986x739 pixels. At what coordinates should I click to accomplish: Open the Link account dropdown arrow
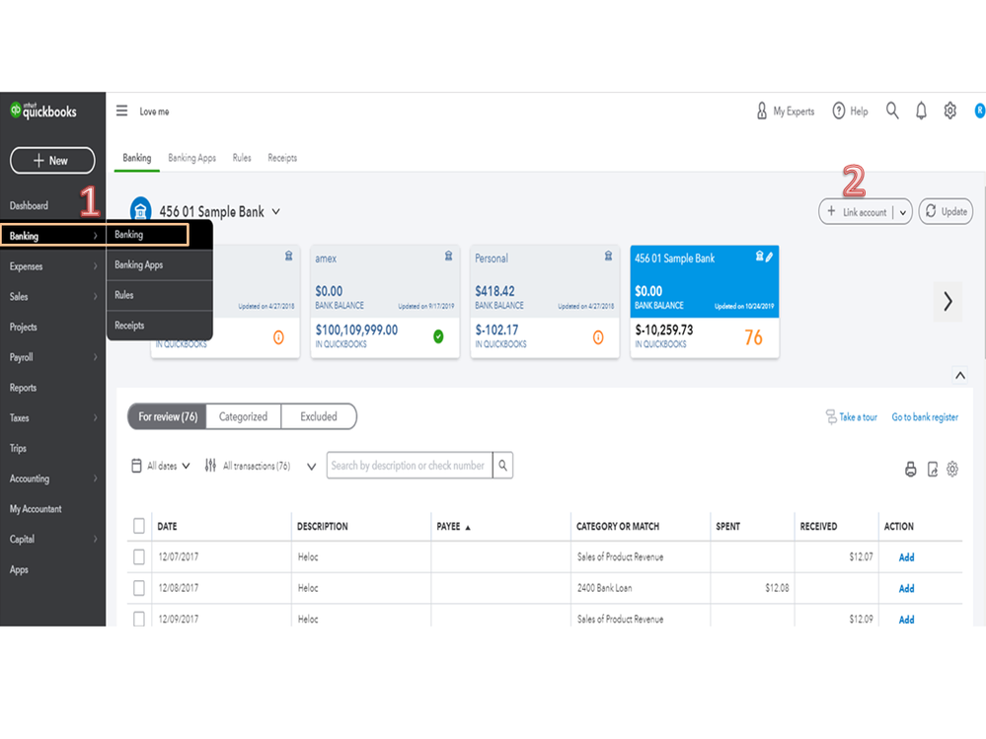pos(902,212)
